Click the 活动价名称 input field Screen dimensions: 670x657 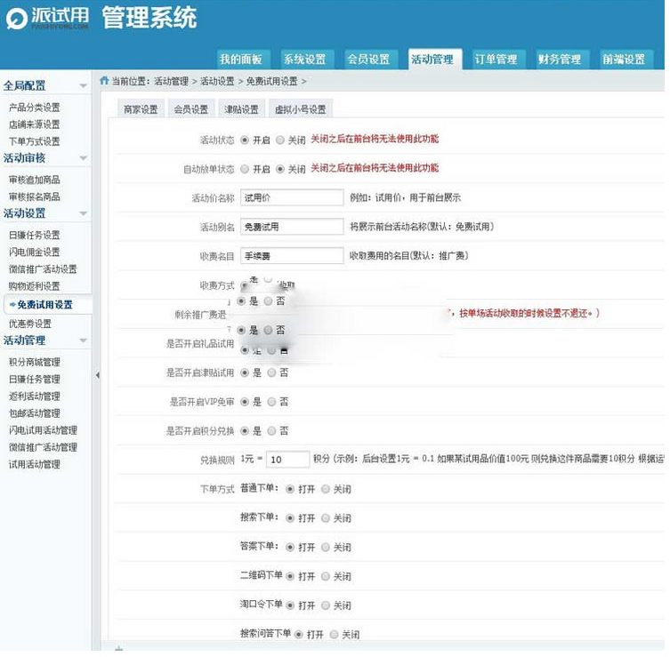pyautogui.click(x=292, y=197)
